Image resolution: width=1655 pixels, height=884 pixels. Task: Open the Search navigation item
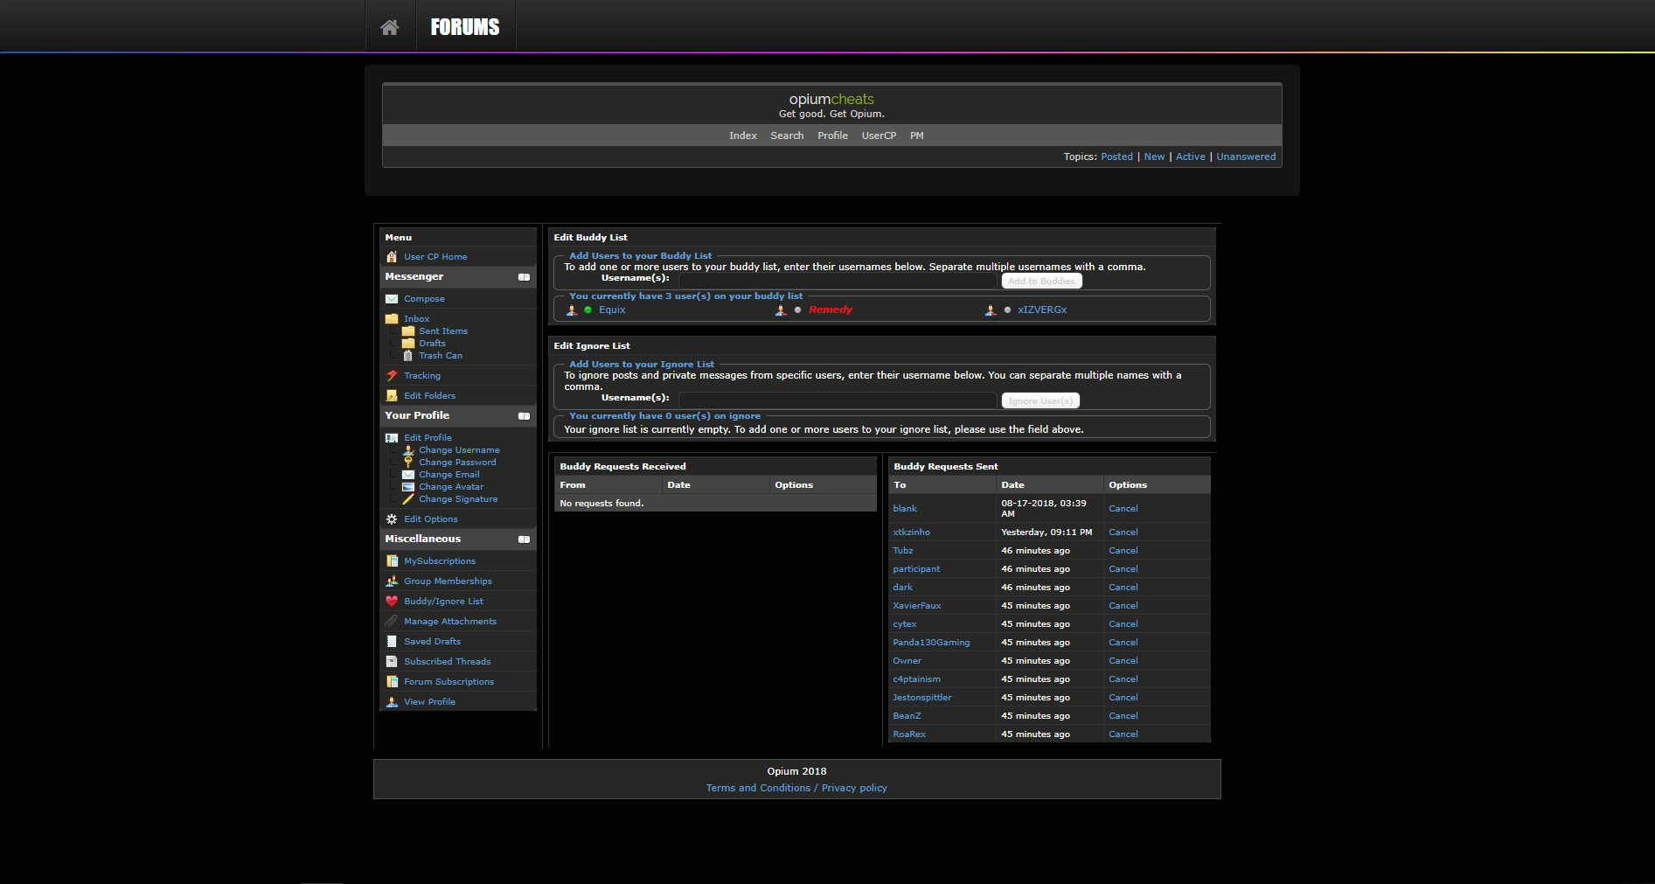click(787, 136)
